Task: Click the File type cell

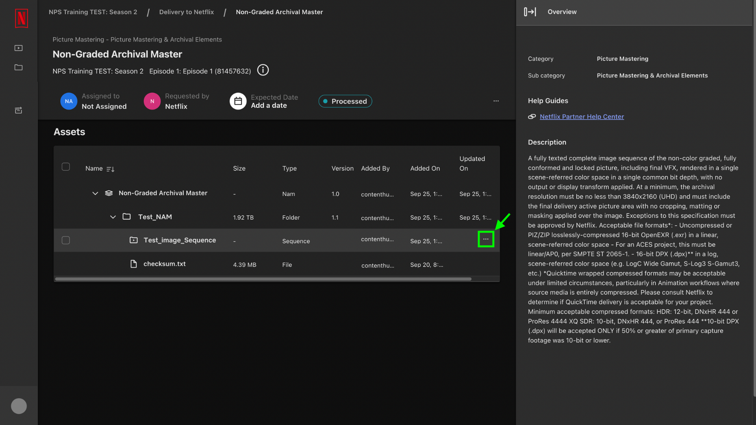Action: coord(287,265)
